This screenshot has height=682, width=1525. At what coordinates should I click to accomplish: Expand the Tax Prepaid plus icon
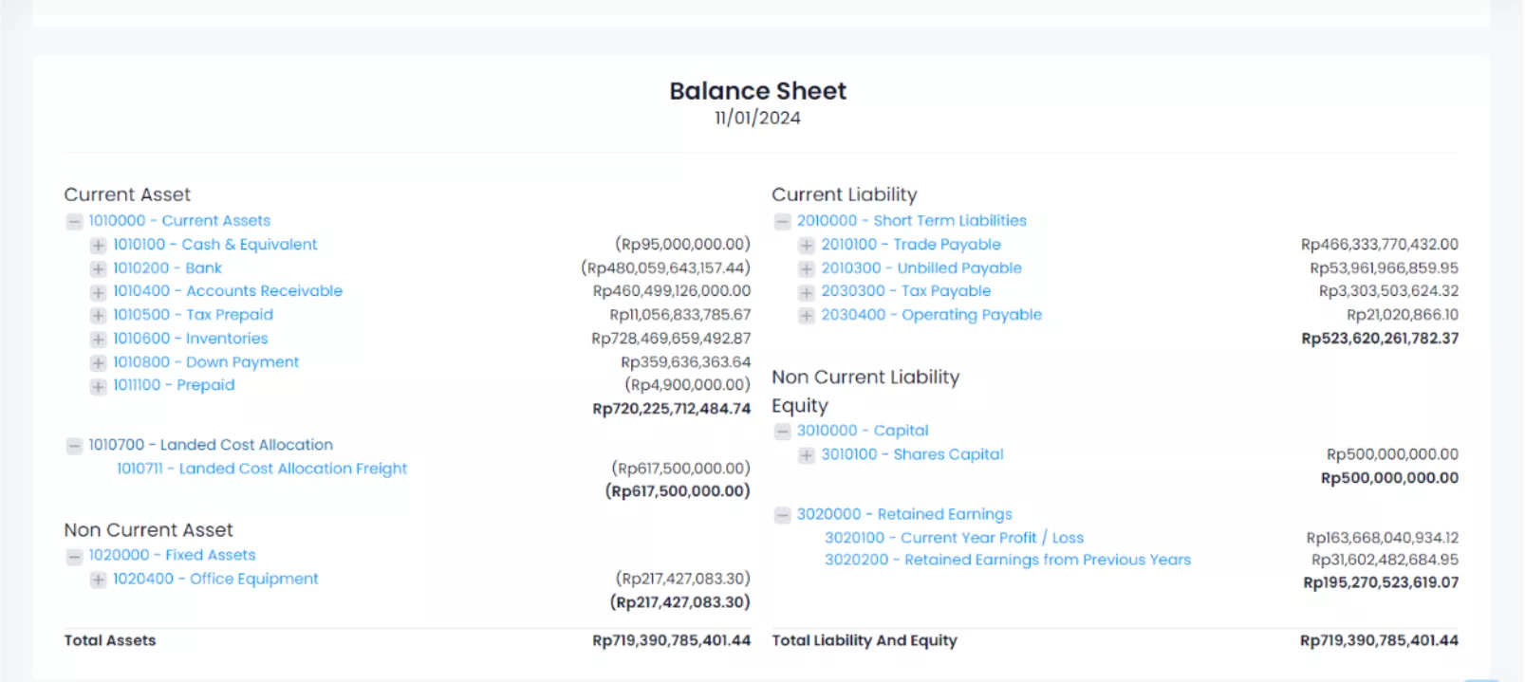point(98,315)
